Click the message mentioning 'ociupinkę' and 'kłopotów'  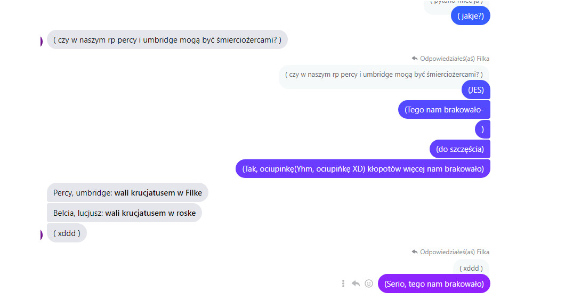click(x=363, y=168)
